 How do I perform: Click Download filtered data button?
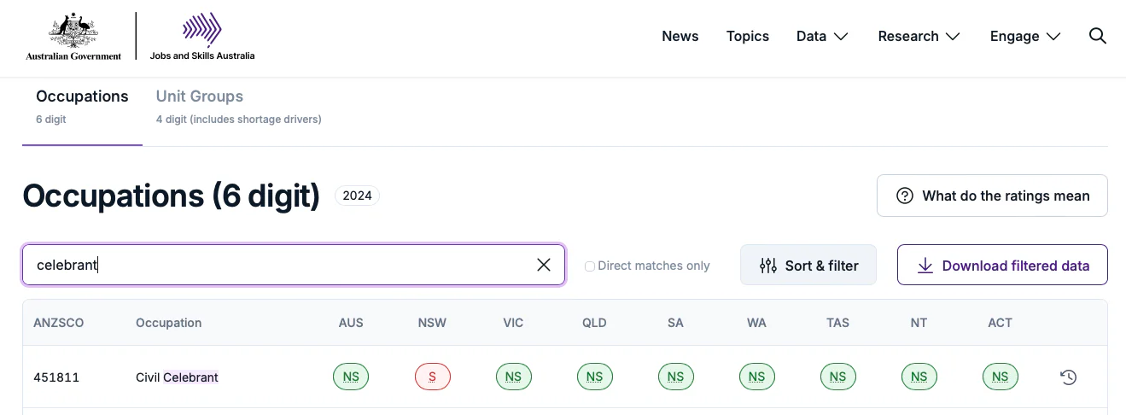tap(1002, 266)
